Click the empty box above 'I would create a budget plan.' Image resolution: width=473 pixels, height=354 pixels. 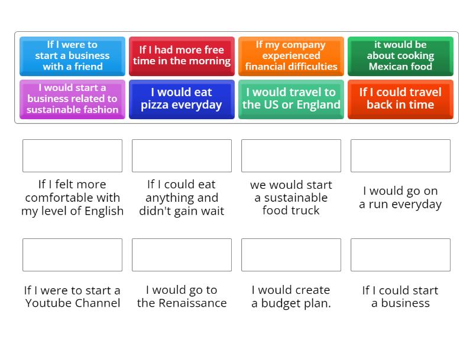291,255
